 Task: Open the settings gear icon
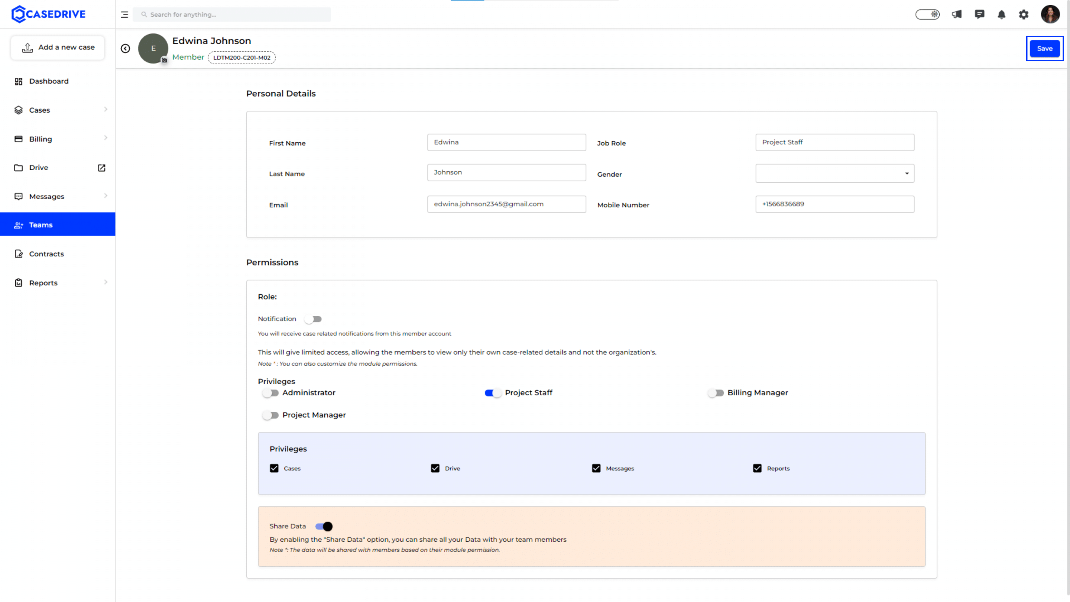tap(1024, 14)
